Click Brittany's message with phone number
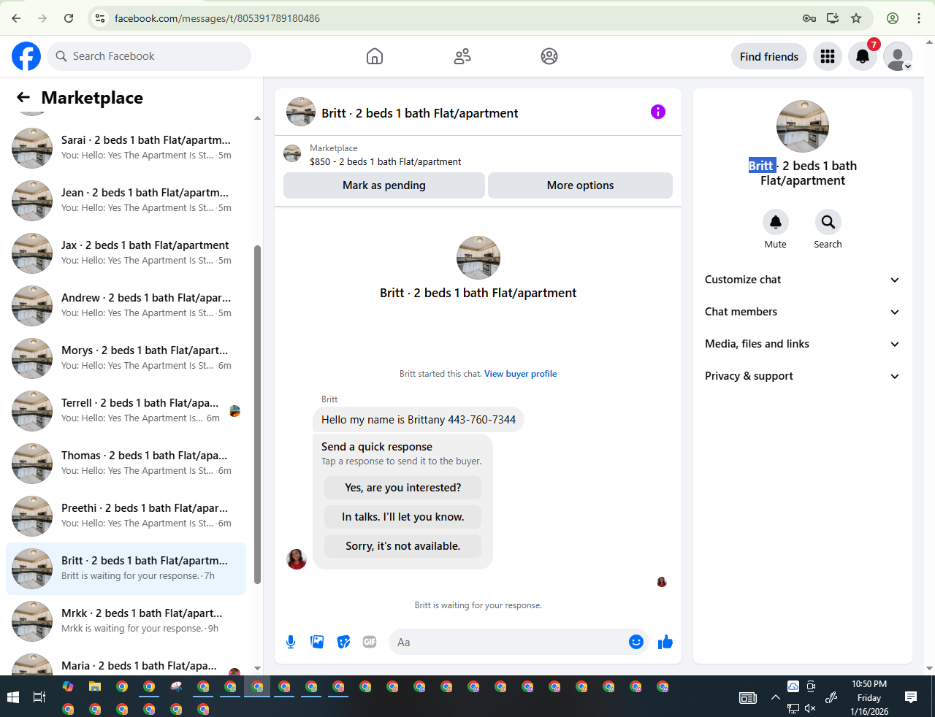This screenshot has height=717, width=935. (x=419, y=420)
